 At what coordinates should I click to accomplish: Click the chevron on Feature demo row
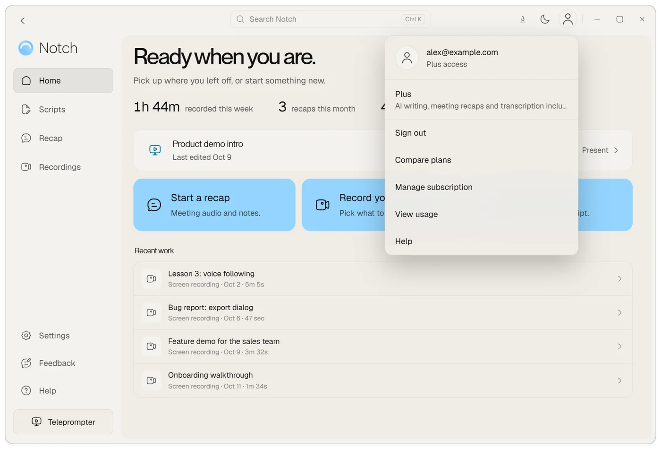pyautogui.click(x=619, y=346)
